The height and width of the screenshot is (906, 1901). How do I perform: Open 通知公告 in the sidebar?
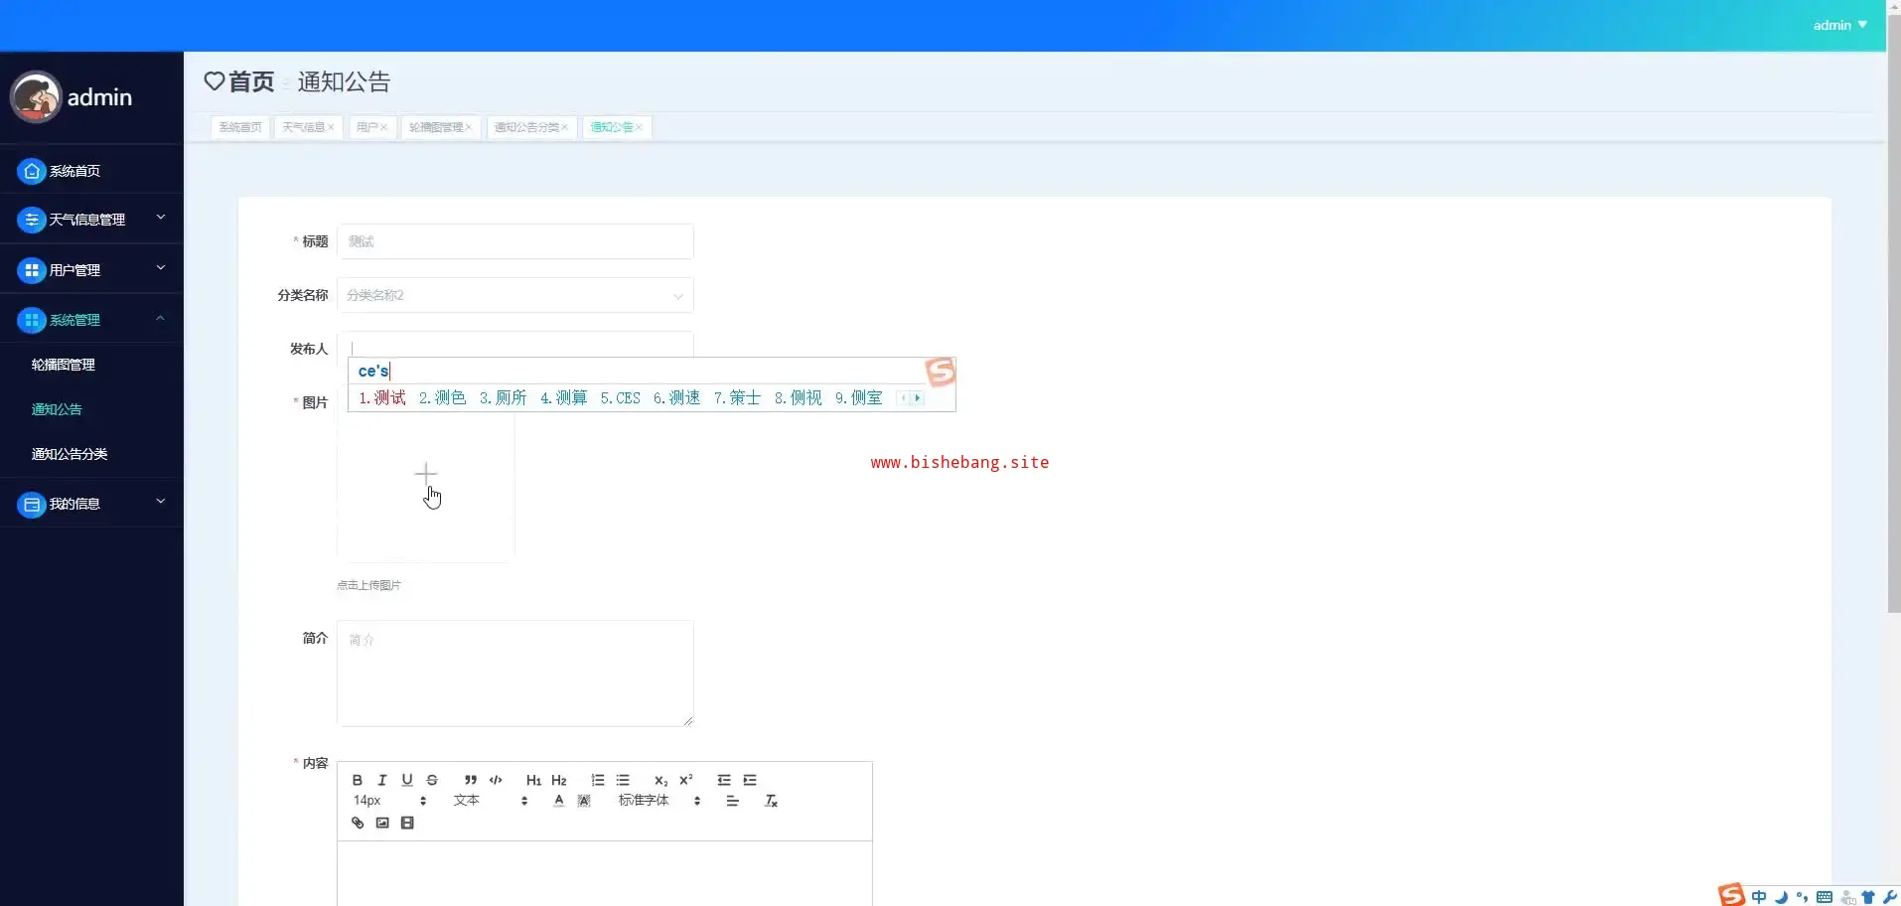(x=57, y=409)
